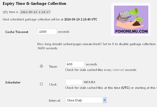
Task: Click the Clock label text
Action: tap(53, 85)
